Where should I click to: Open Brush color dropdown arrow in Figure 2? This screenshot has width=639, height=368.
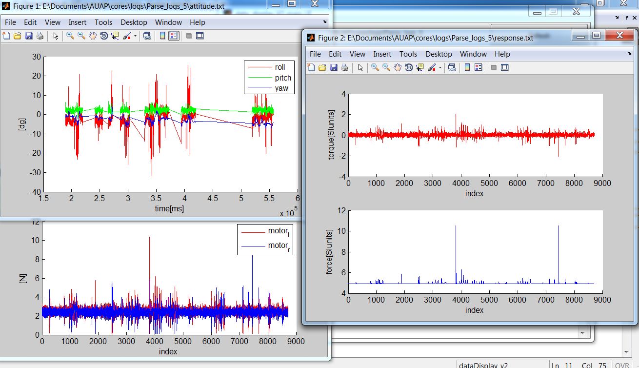(440, 68)
